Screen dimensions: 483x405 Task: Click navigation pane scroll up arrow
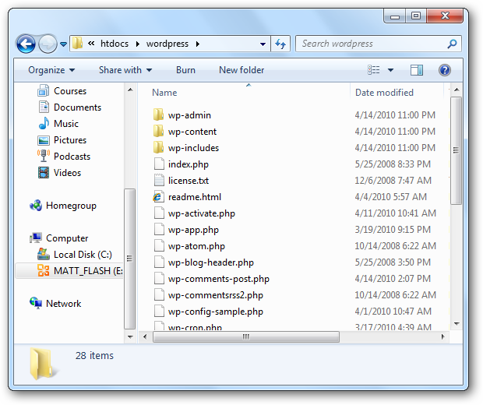coord(130,90)
